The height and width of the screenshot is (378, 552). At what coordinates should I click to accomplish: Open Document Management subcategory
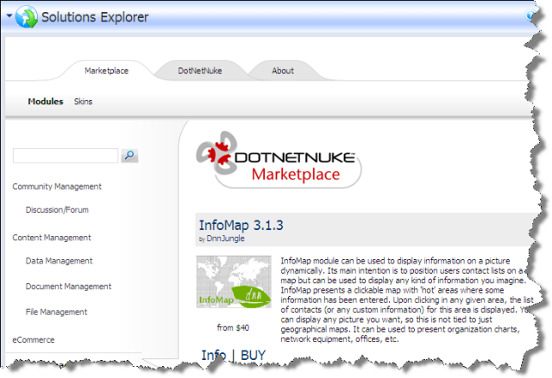[x=68, y=287]
